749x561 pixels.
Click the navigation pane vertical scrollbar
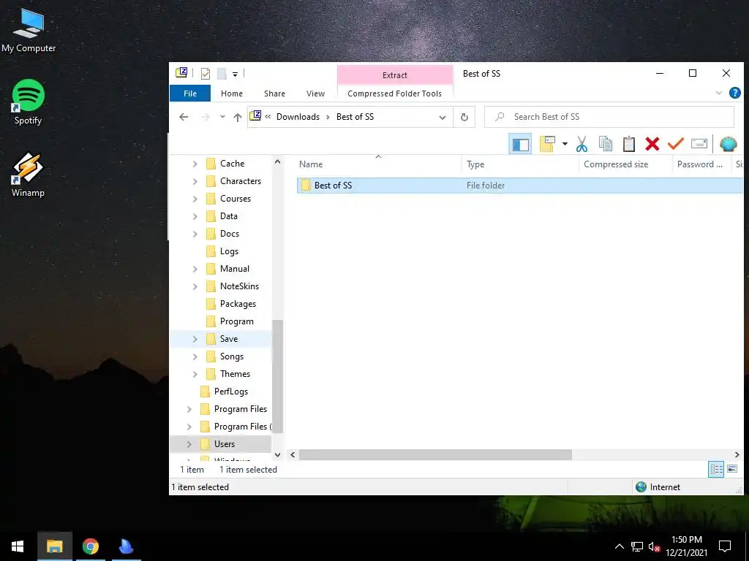[277, 376]
